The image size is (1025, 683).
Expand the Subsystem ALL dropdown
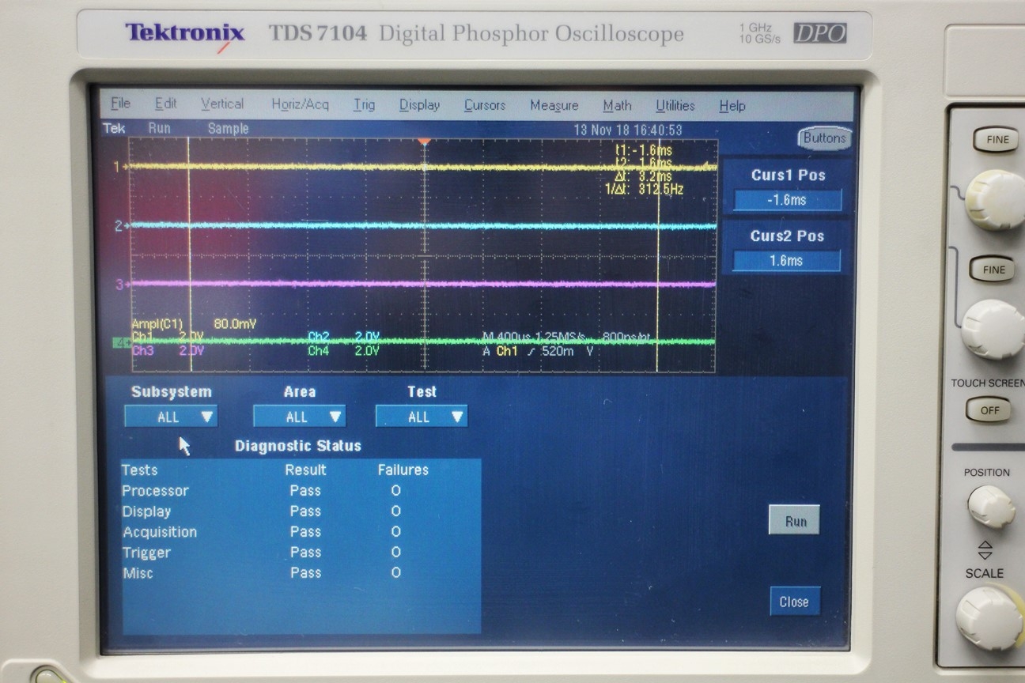point(171,417)
